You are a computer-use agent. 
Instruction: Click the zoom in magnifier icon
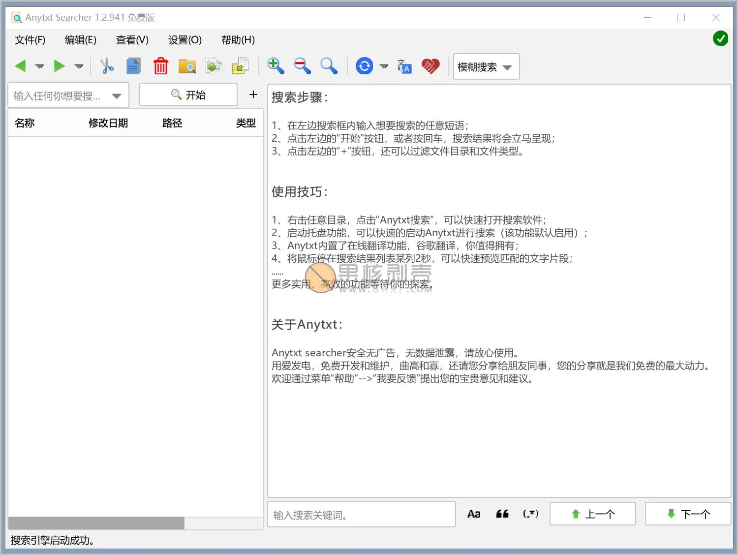coord(276,66)
